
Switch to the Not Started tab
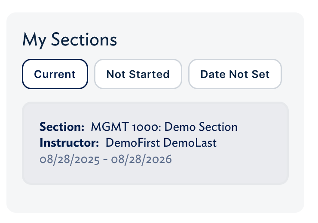[x=138, y=74]
